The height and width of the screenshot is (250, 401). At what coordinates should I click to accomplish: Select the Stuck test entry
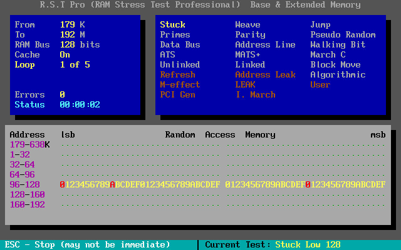coord(172,25)
